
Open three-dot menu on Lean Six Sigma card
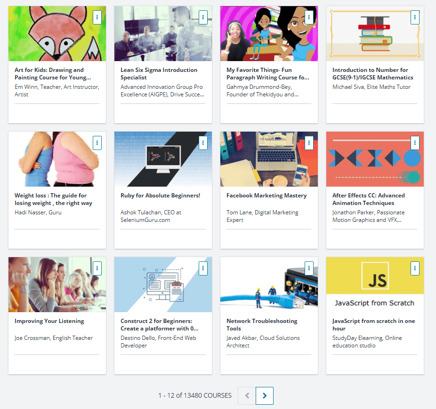pos(203,17)
